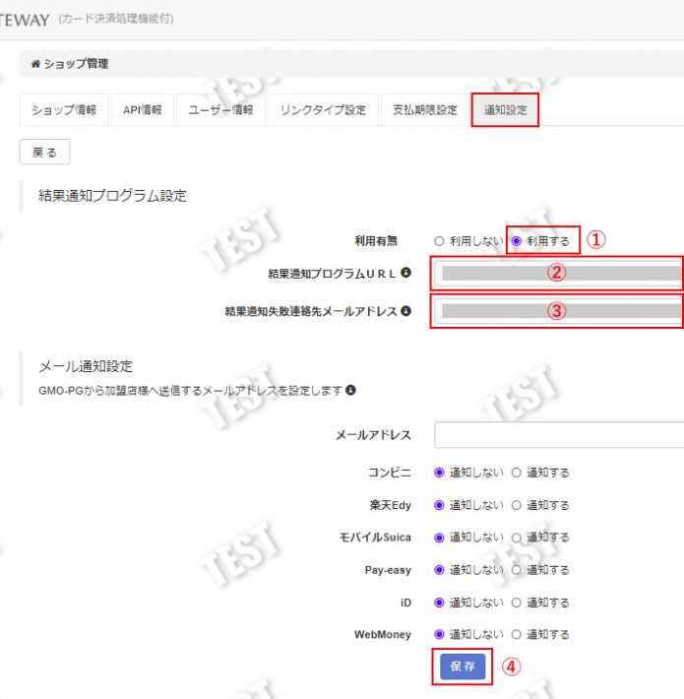Open the ユーザー情報 tab

click(x=221, y=110)
